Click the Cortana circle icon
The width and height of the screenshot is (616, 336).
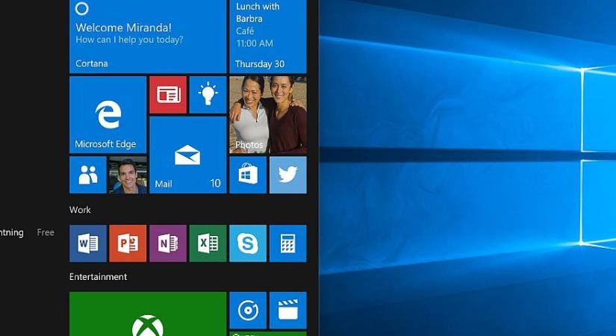click(81, 8)
